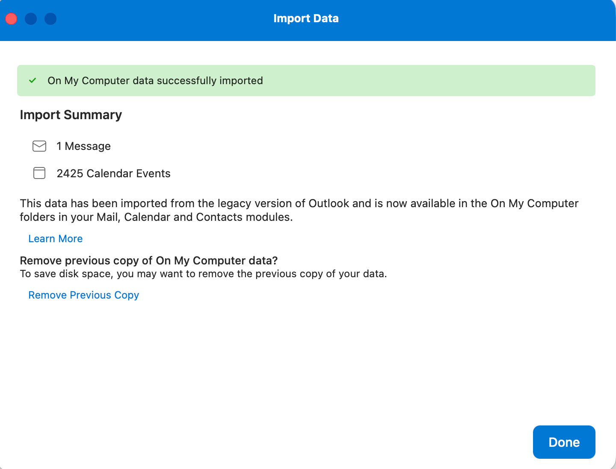The height and width of the screenshot is (469, 616).
Task: Click the third zoom window control
Action: (x=50, y=19)
